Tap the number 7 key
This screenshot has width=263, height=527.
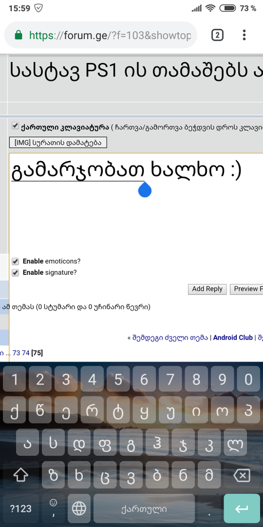[x=170, y=379]
